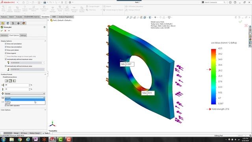Select scientific option in number format list
The height and width of the screenshot is (142, 252).
[25, 100]
